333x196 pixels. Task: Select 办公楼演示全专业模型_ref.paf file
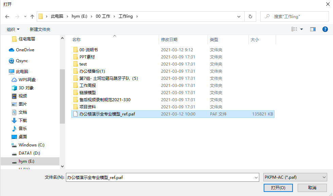click(173, 114)
